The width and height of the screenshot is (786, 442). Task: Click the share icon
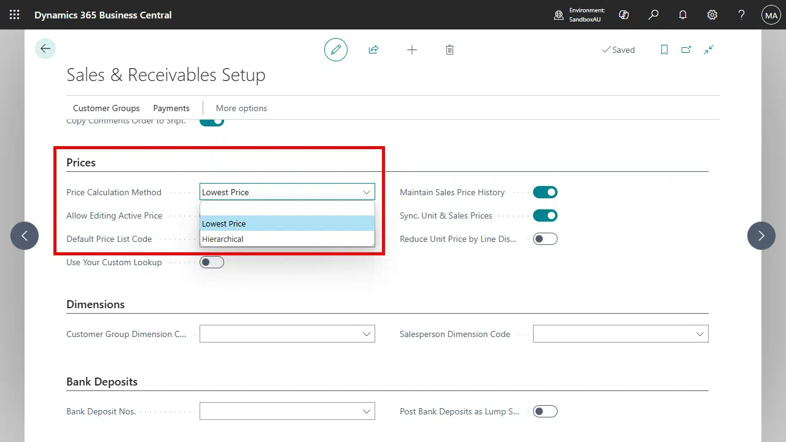(x=373, y=50)
